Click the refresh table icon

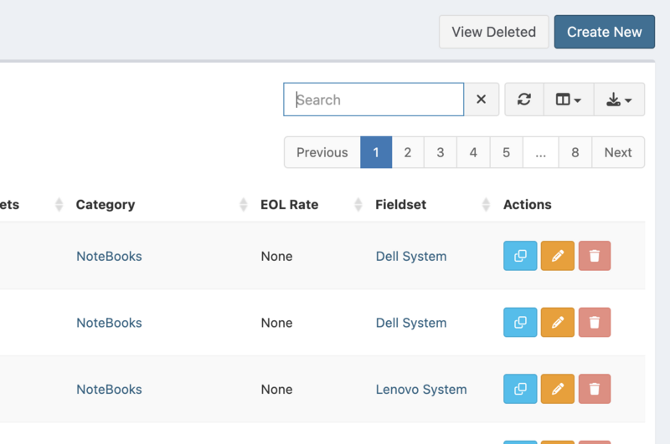tap(524, 100)
